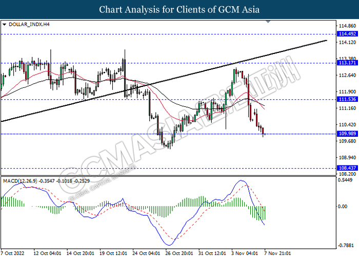Image resolution: width=359 pixels, height=257 pixels.
Task: Select the black ascending trendline end point
Action: tap(326, 41)
